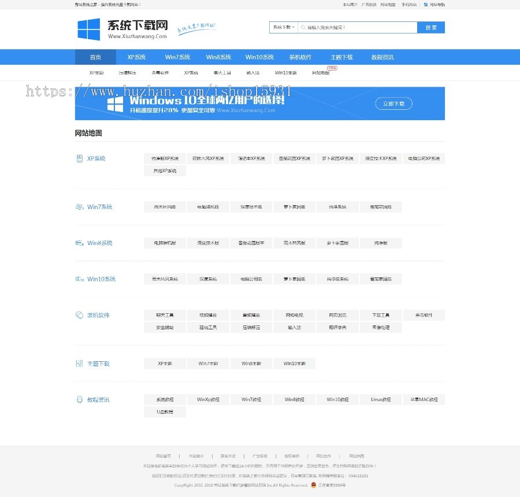Open the 教程资讯 navigation tab
Image resolution: width=520 pixels, height=497 pixels.
click(x=382, y=57)
